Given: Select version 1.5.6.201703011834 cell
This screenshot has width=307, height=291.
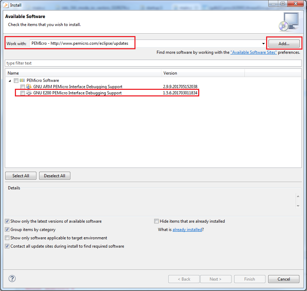Looking at the screenshot, I should click(180, 93).
